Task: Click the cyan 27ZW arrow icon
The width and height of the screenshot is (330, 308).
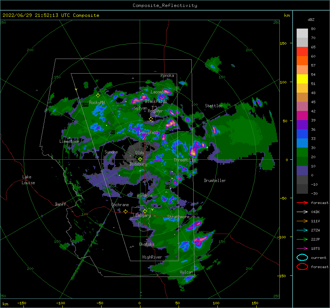Action: click(302, 230)
